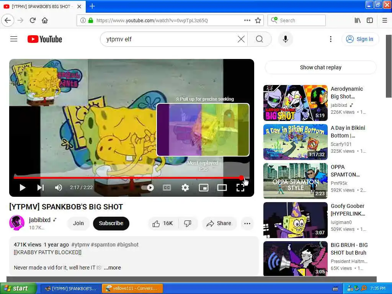Image resolution: width=392 pixels, height=294 pixels.
Task: Share this video
Action: click(219, 223)
